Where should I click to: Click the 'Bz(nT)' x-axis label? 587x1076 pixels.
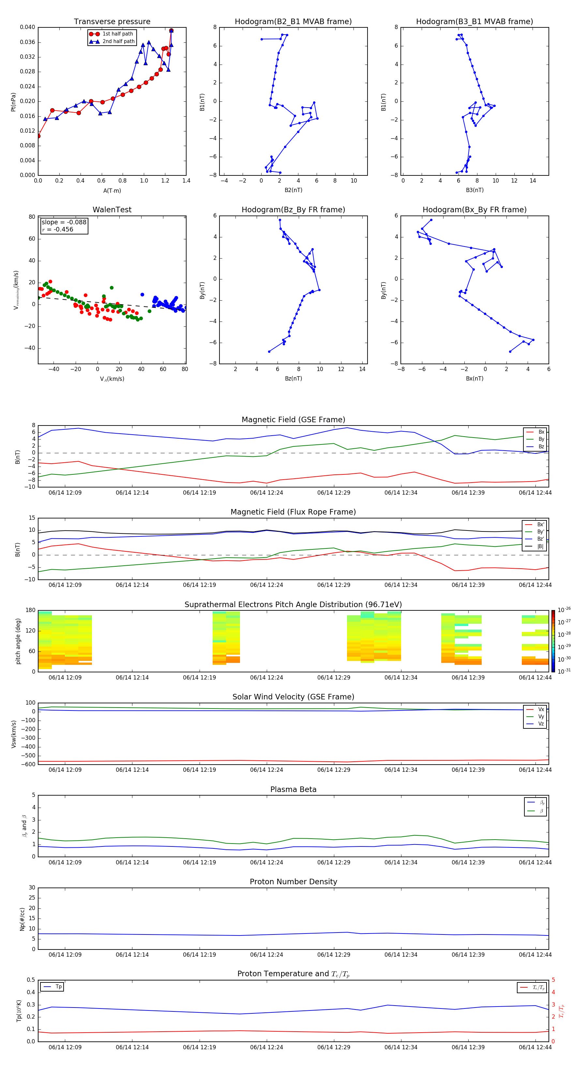pyautogui.click(x=293, y=379)
